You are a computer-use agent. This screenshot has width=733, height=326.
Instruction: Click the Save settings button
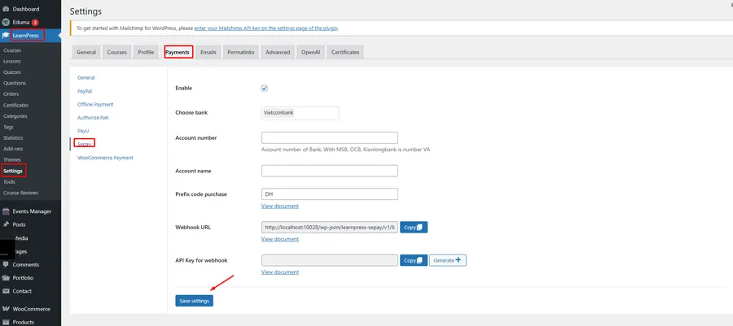click(x=194, y=301)
